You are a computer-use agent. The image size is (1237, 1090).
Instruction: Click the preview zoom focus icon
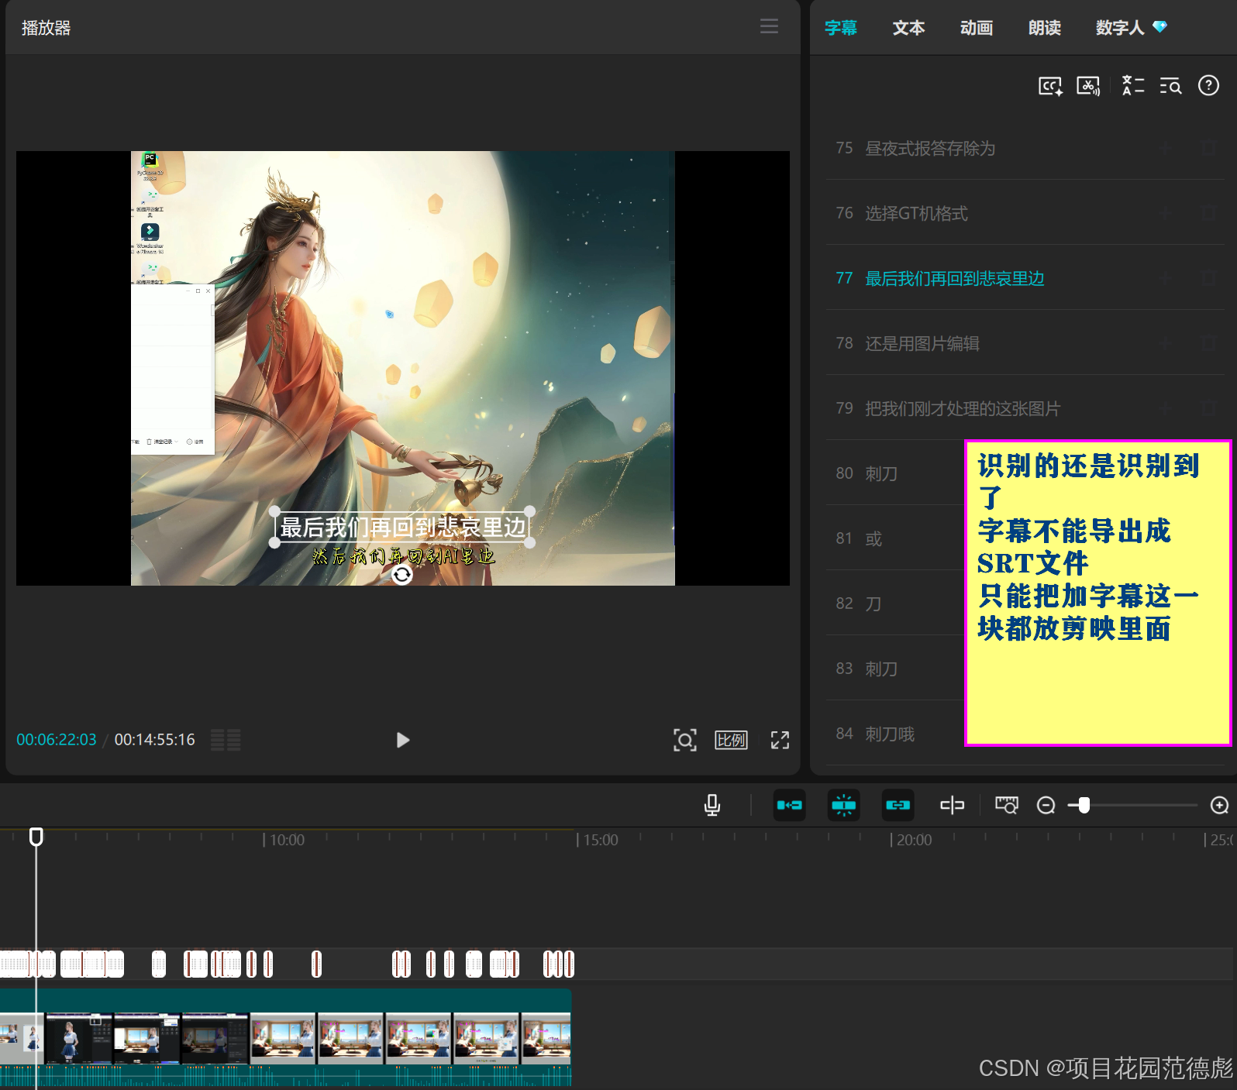(x=684, y=740)
